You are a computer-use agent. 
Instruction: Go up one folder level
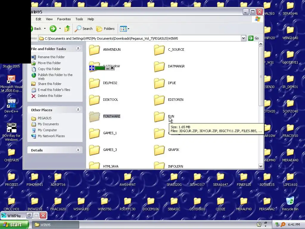[67, 29]
